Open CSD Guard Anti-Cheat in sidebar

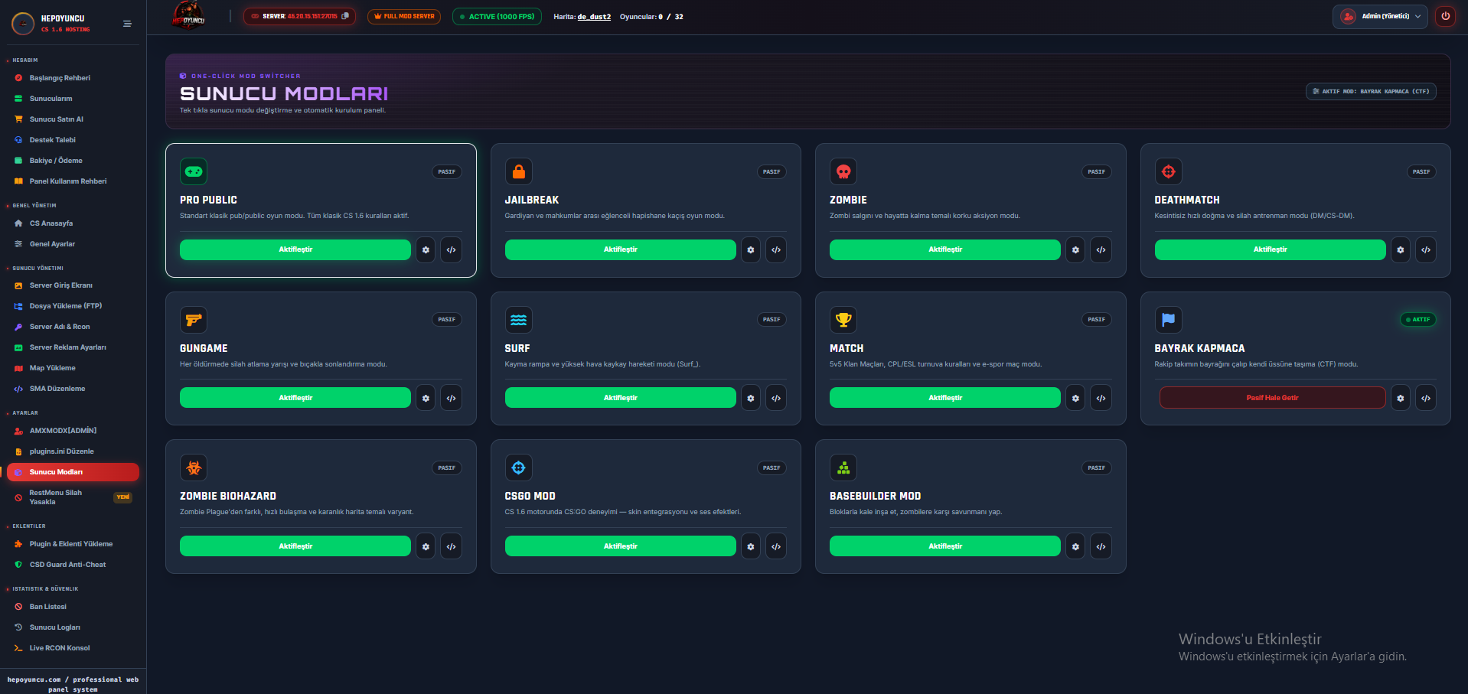click(x=73, y=565)
